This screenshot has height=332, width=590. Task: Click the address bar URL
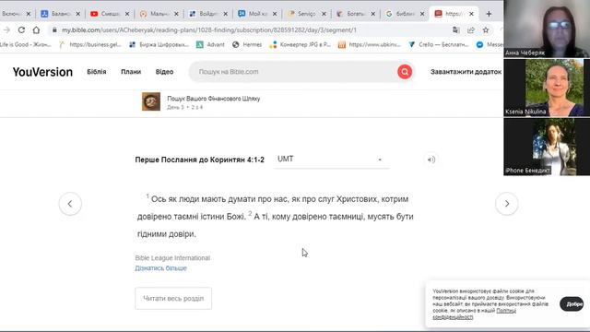[x=209, y=30]
